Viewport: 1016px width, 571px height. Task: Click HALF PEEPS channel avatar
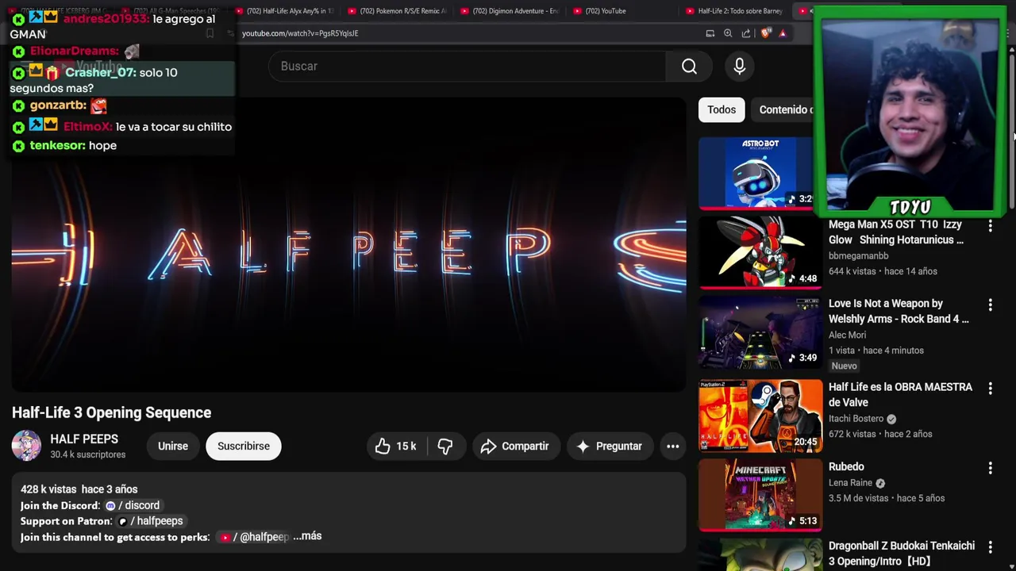coord(26,446)
